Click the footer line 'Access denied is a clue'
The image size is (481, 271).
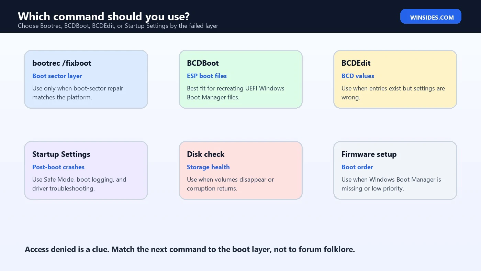pyautogui.click(x=190, y=249)
